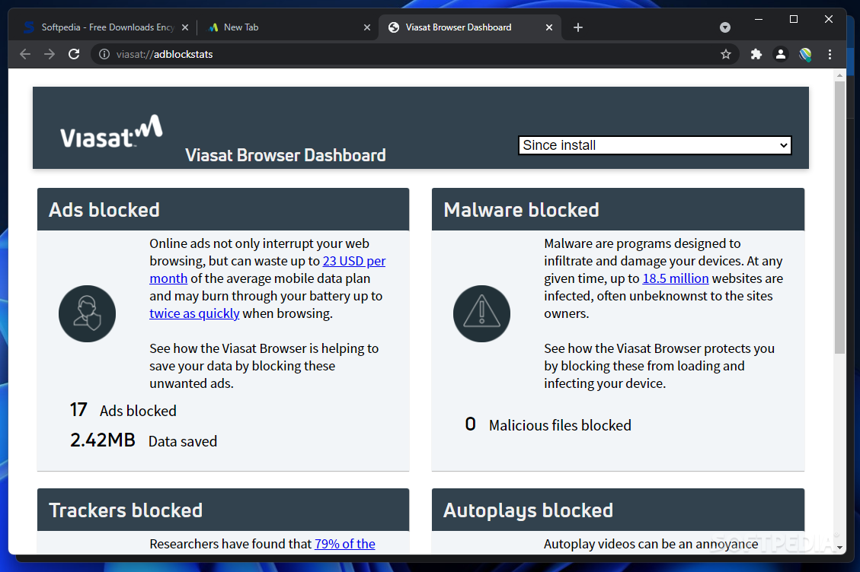The image size is (860, 572).
Task: Click the Malware blocked warning triangle icon
Action: pos(481,313)
